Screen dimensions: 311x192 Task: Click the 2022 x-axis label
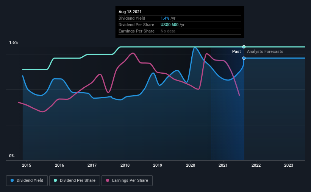coord(256,165)
